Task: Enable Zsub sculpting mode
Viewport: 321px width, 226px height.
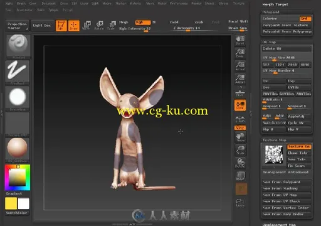Action: (199, 22)
